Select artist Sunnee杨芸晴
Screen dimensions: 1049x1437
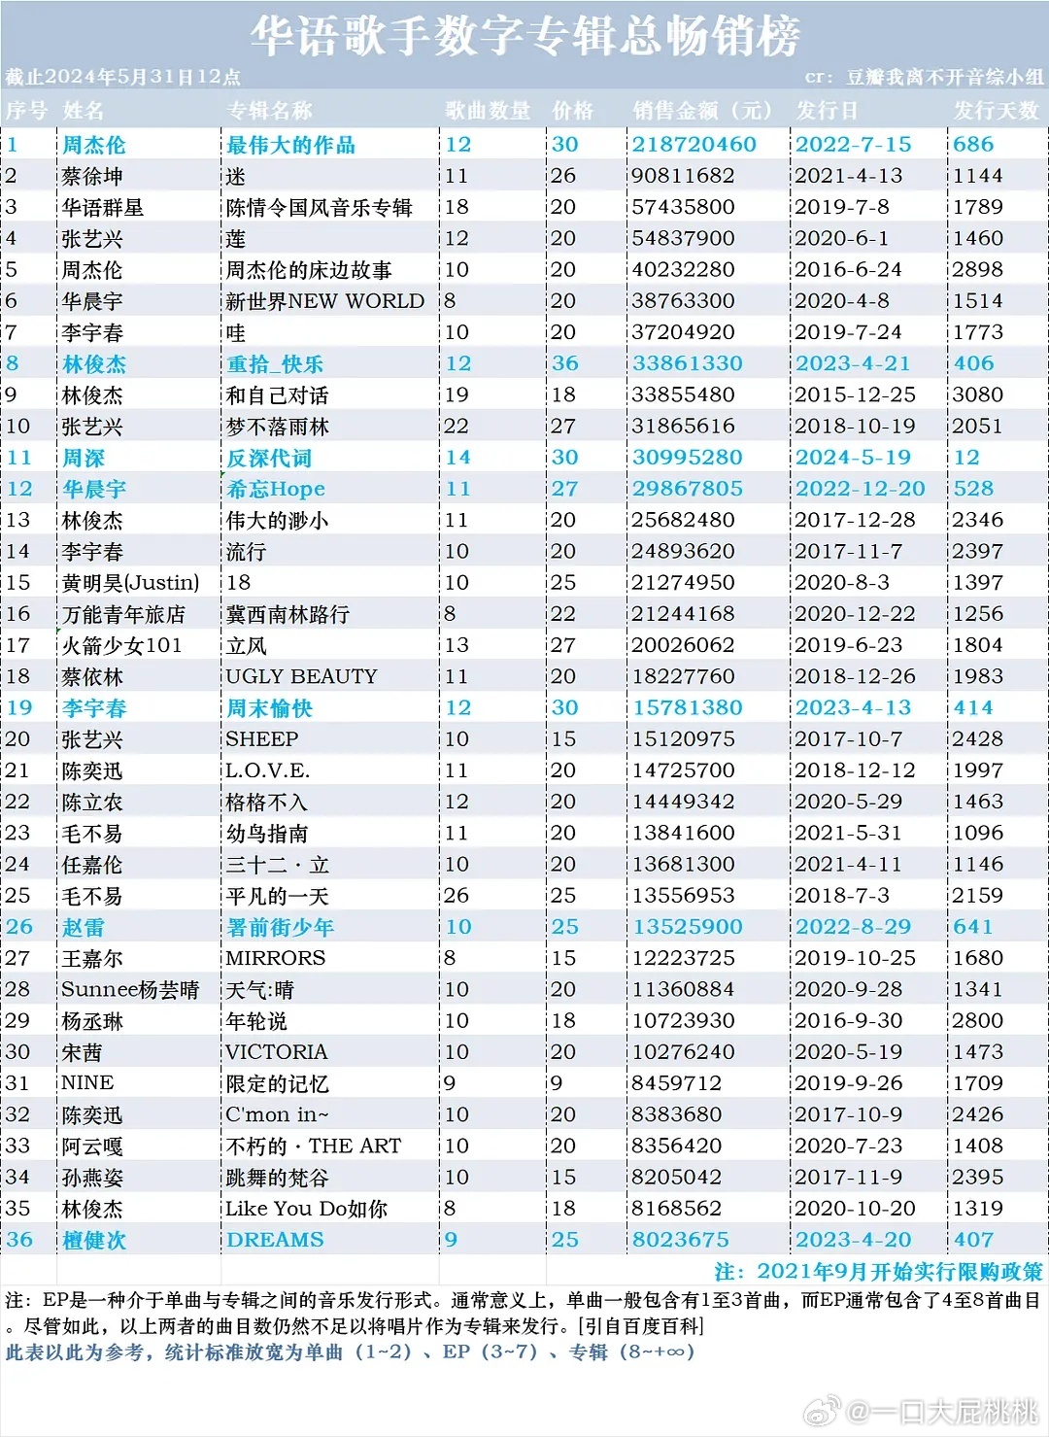tap(130, 990)
